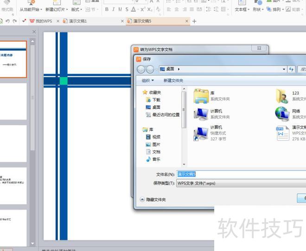Open the 版式 layout dropdown
This screenshot has height=251, width=306.
coord(76,9)
